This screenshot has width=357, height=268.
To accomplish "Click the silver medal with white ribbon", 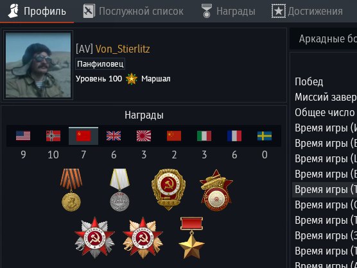I will click(120, 190).
